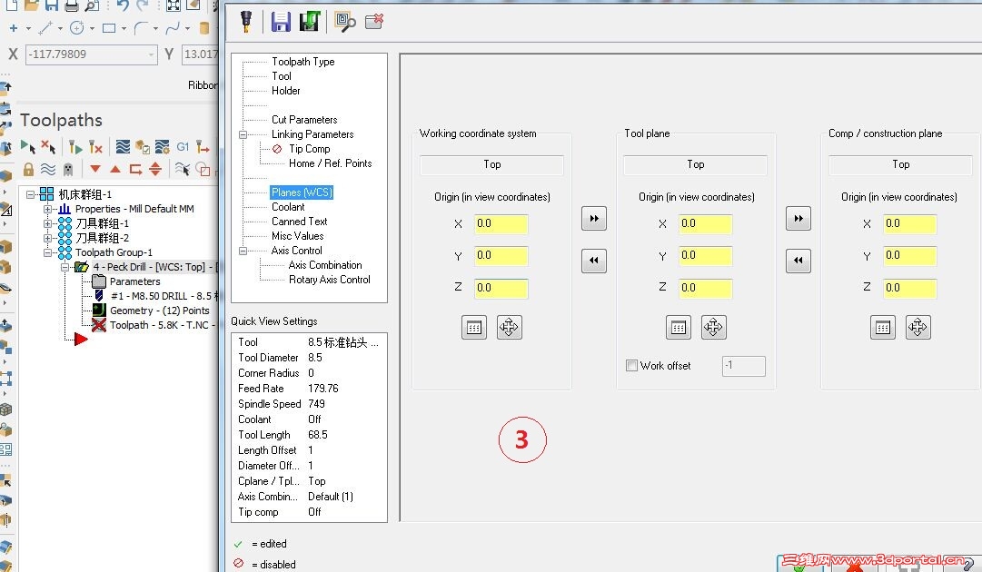
Task: Click Undo icon in main window toolbar
Action: tap(122, 5)
